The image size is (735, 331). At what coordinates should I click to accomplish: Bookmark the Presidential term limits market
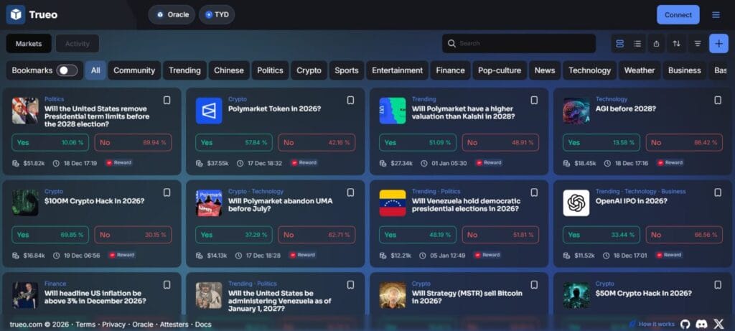167,101
